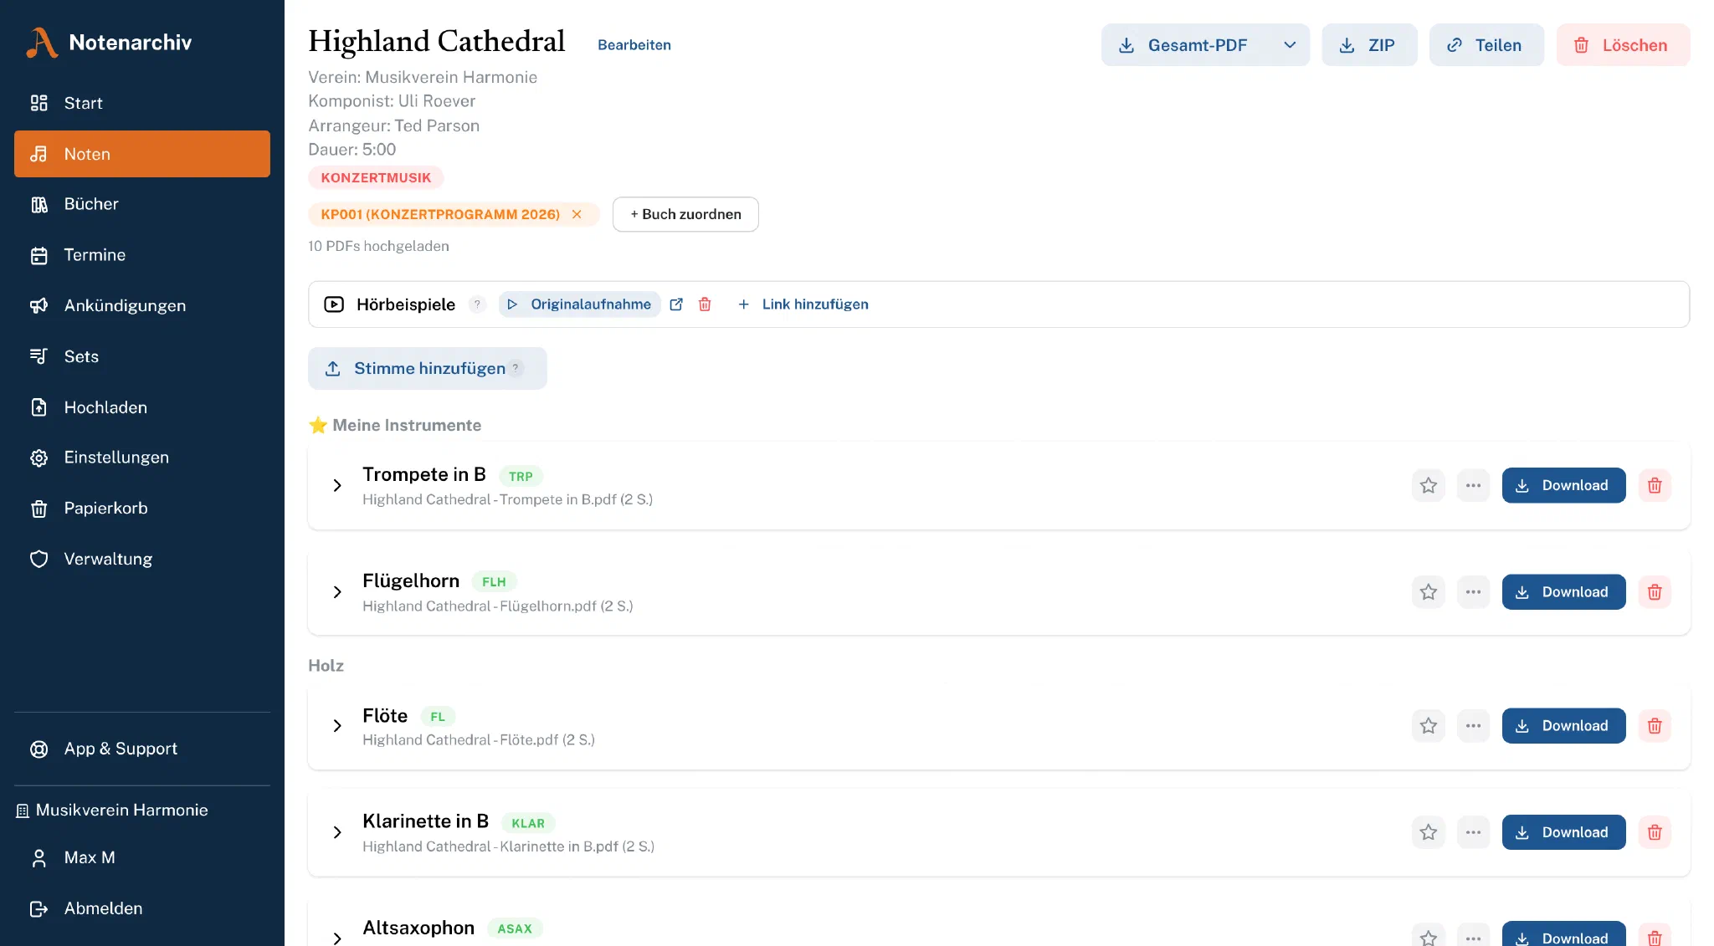This screenshot has width=1714, height=946.
Task: Open Verwaltung section
Action: (142, 559)
